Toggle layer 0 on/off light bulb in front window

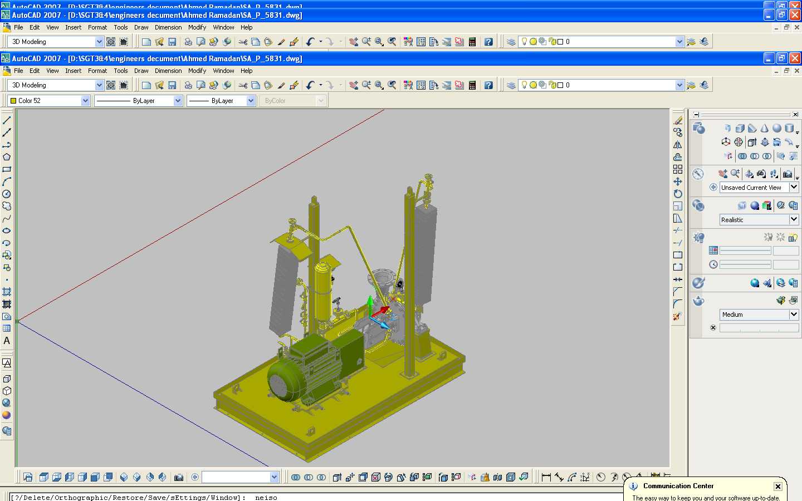(524, 85)
